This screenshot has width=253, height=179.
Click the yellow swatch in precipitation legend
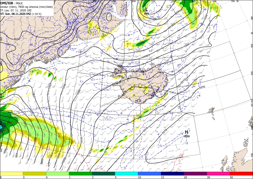[11, 173]
